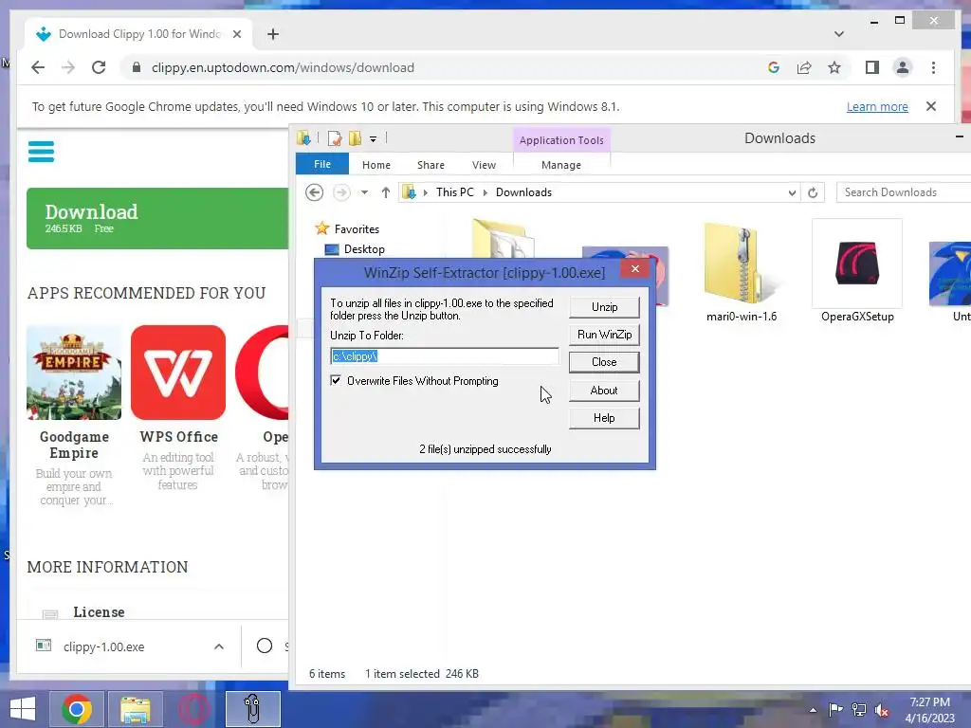Click the share page icon in Chrome
Image resolution: width=971 pixels, height=728 pixels.
[x=804, y=67]
